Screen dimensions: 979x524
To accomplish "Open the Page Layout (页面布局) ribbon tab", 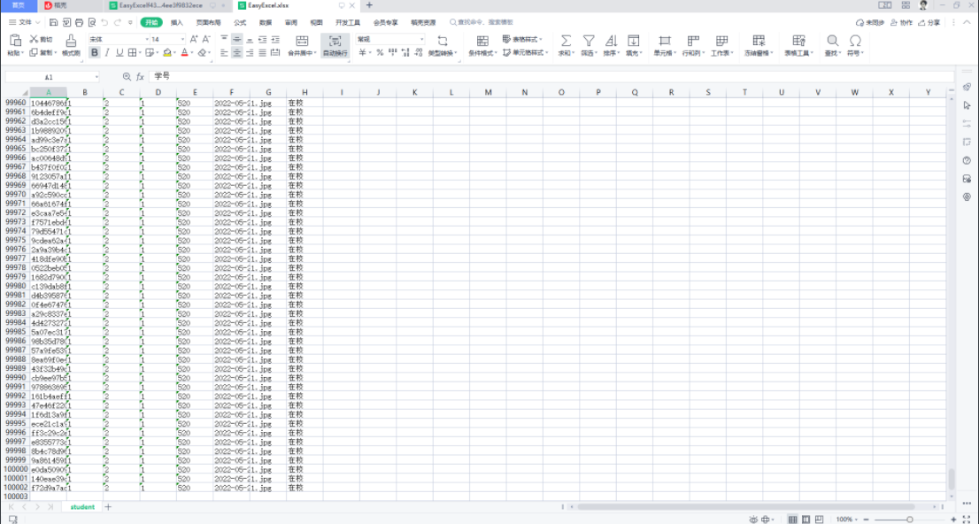I will pos(209,22).
